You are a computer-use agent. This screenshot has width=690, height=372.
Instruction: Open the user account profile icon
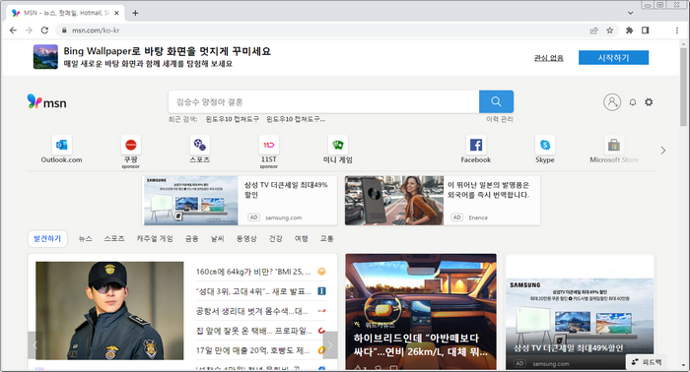[x=612, y=102]
